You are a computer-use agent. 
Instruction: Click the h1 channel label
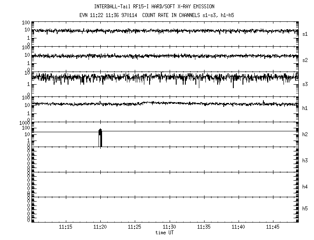305,109
